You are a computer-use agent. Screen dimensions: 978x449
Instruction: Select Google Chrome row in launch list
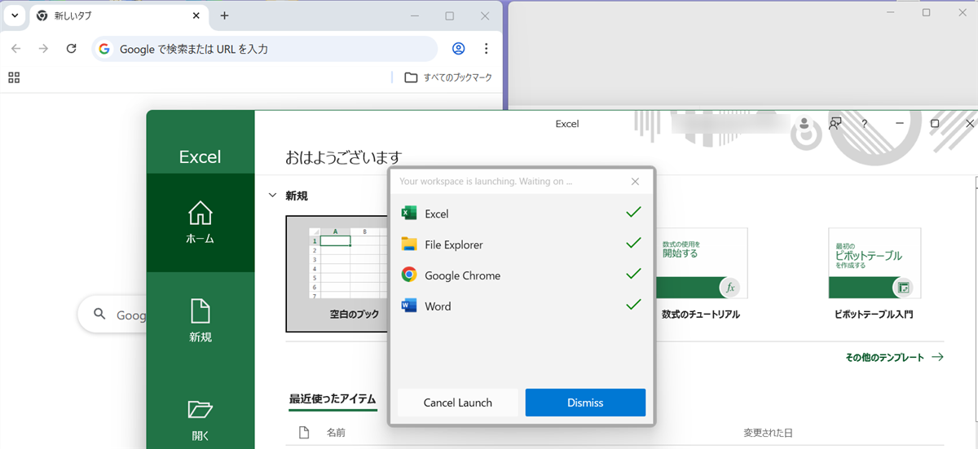point(522,275)
